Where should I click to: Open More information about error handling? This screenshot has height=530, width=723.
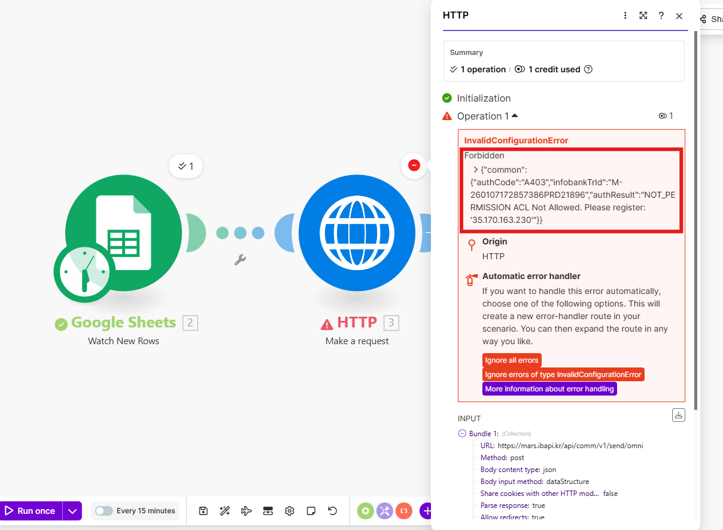click(x=549, y=389)
